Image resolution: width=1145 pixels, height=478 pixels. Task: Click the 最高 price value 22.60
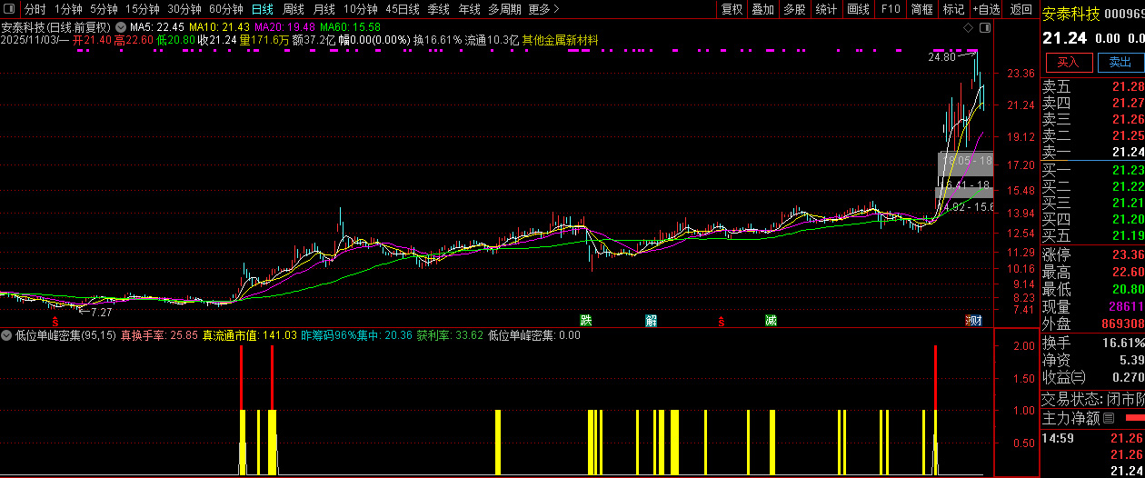[1129, 272]
